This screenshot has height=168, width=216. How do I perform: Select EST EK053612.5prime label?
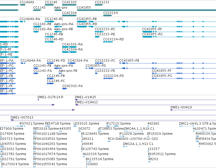[162, 154]
